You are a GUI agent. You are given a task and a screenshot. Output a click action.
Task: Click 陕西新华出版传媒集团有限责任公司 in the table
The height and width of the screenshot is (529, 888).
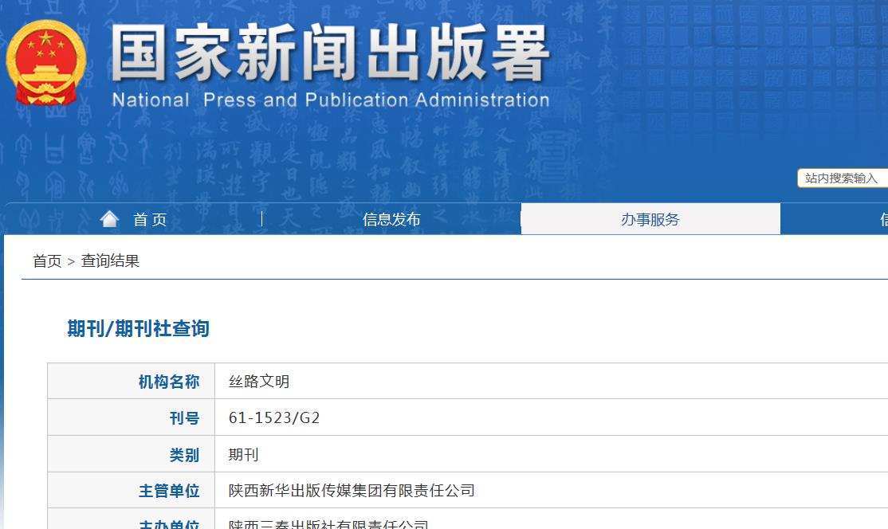coord(352,491)
